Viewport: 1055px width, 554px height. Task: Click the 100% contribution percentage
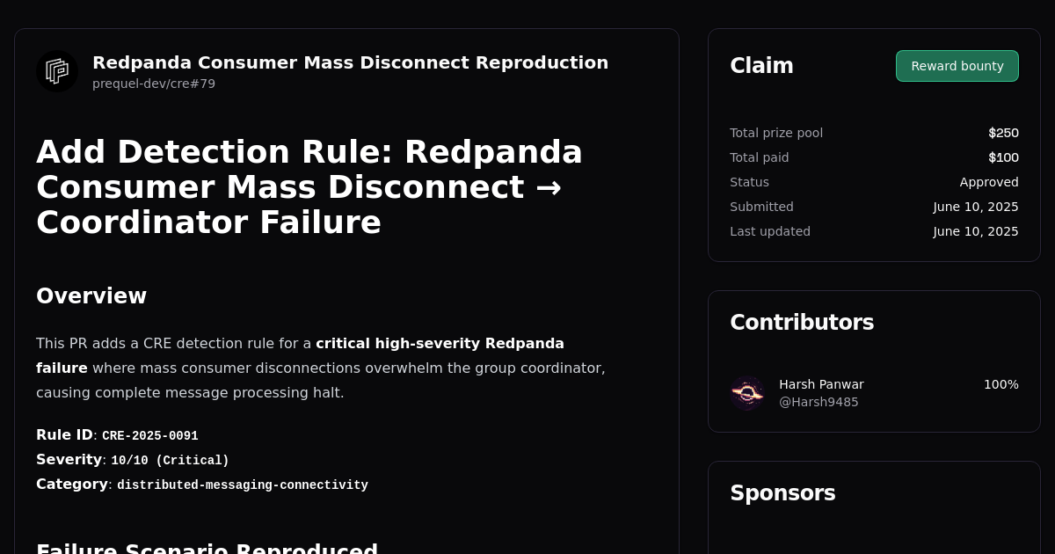click(x=999, y=384)
